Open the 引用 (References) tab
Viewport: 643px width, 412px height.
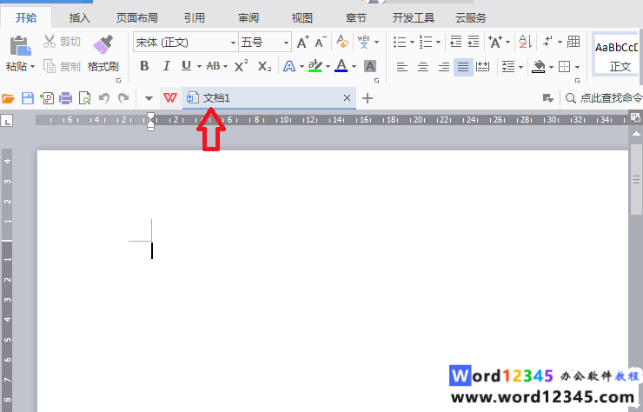point(195,17)
